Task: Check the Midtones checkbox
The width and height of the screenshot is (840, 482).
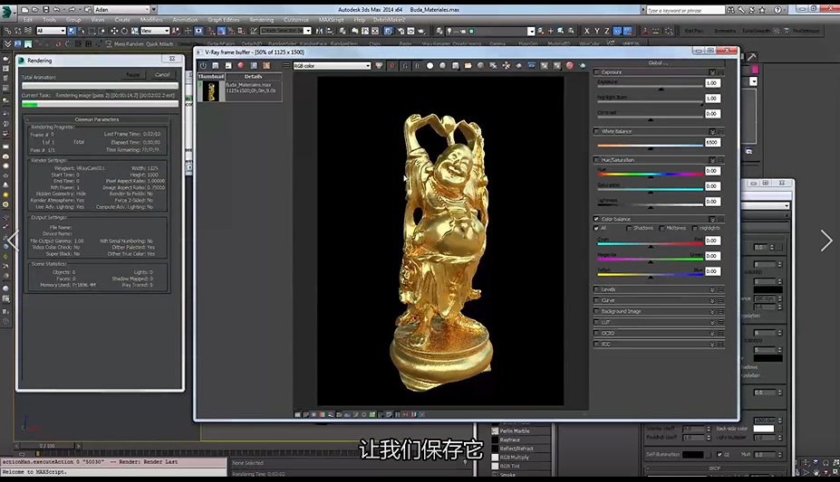Action: 662,228
